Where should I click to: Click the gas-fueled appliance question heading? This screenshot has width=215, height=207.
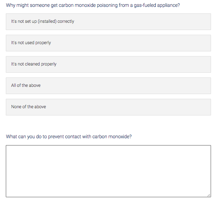pos(93,5)
